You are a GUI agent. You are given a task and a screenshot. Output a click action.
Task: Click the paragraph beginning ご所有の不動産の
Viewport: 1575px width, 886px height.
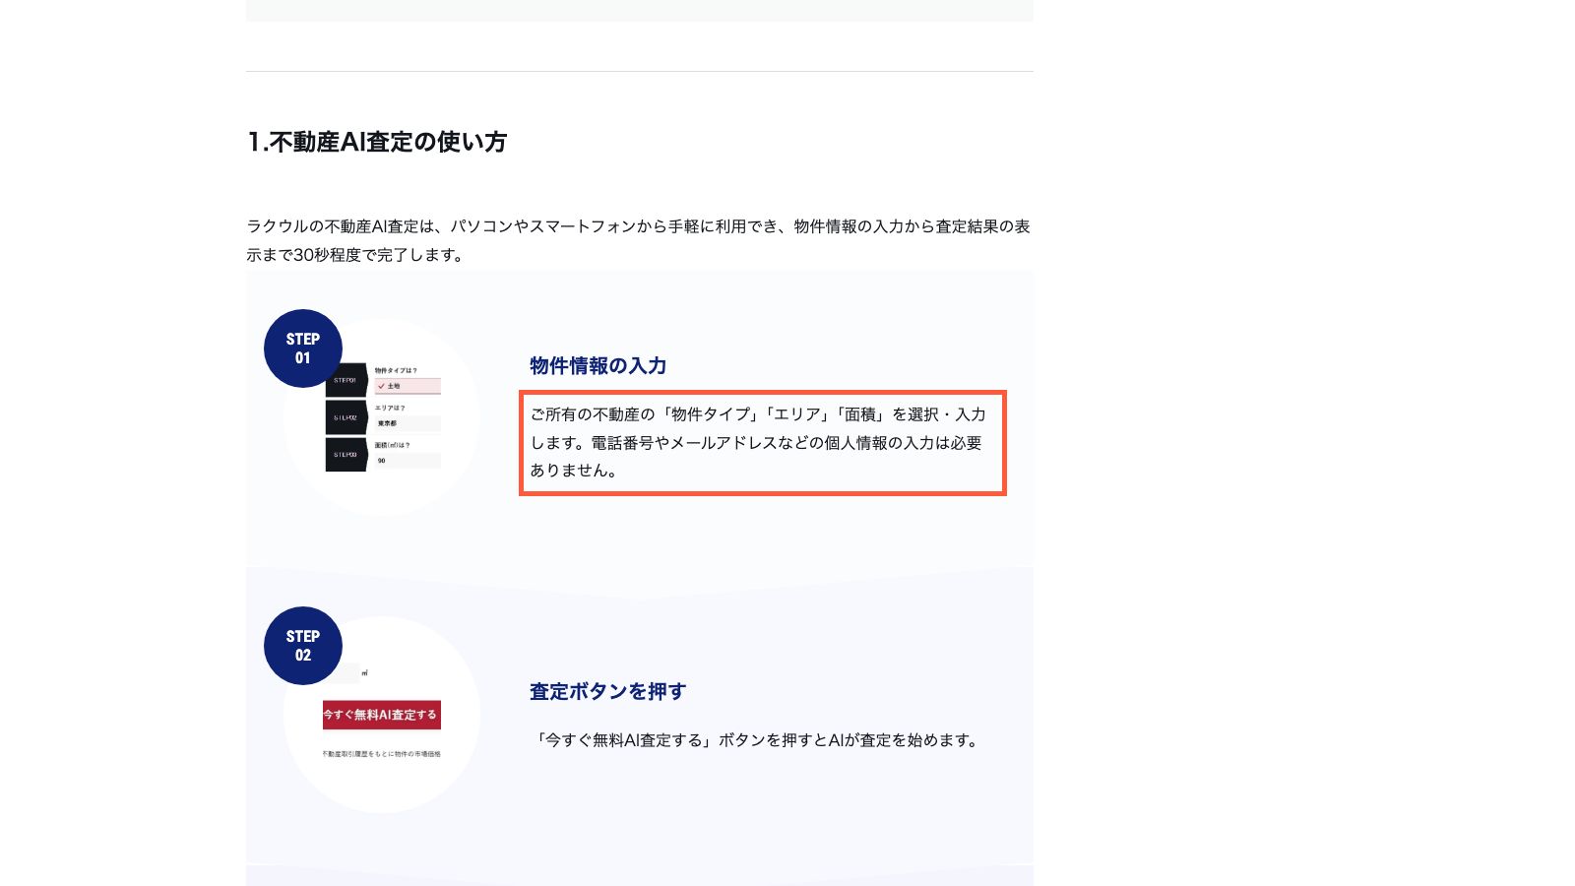click(x=758, y=443)
